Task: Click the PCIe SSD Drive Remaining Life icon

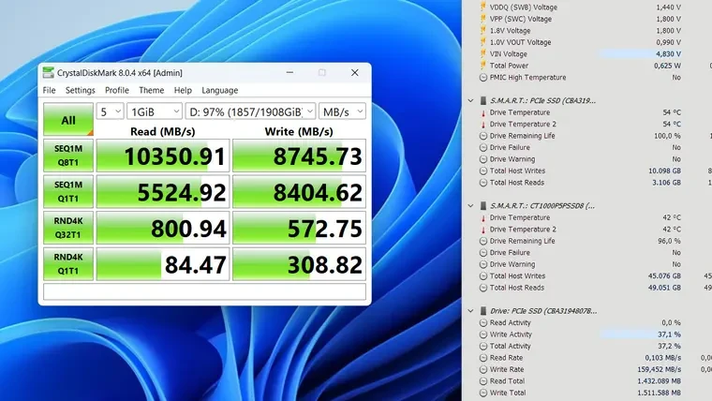Action: click(483, 136)
